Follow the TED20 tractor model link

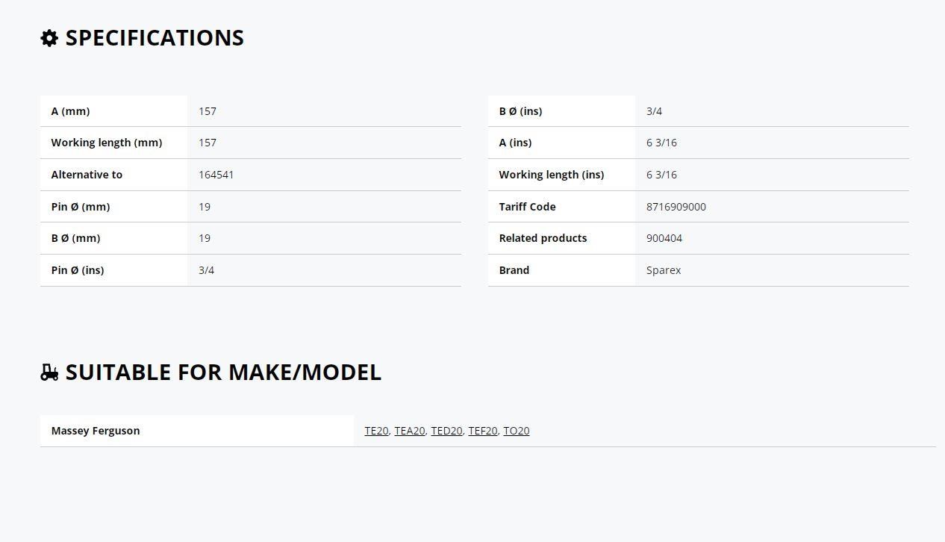pyautogui.click(x=446, y=431)
